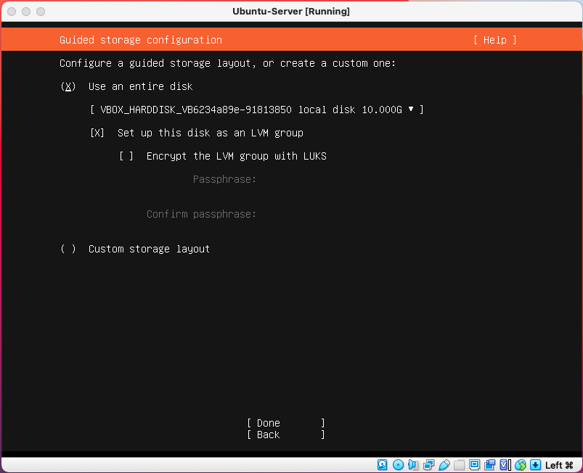
Task: Open the VBOX_HARDDISK disk selection dropdown
Action: [257, 110]
